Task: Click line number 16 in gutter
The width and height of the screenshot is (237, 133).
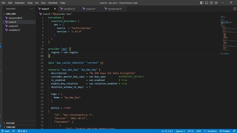Action: [42, 70]
